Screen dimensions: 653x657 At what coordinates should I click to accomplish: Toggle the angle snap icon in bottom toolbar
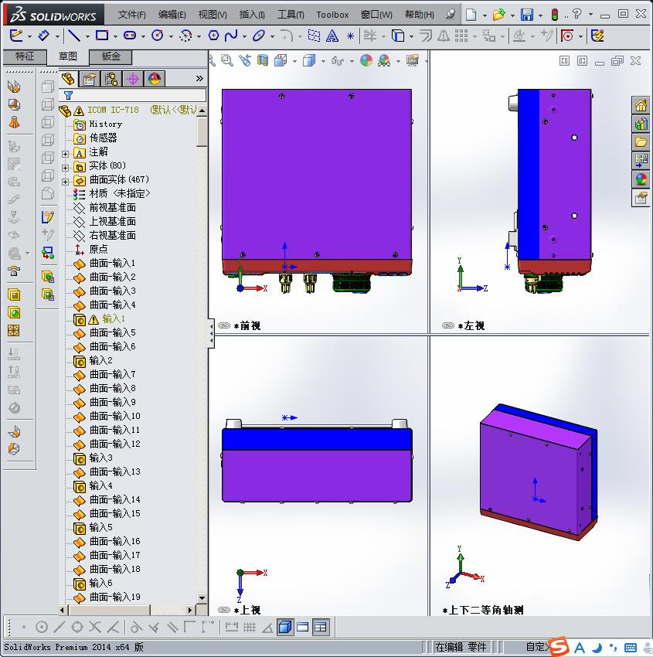point(267,628)
